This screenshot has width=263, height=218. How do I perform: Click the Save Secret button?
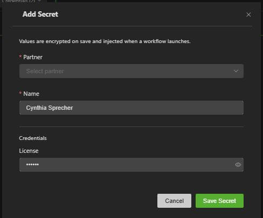219,201
